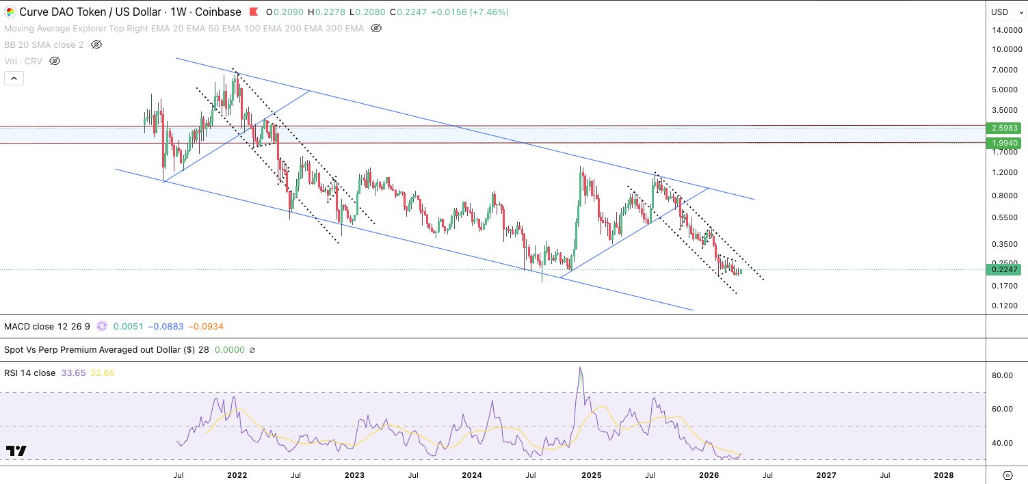
Task: Click the blue MACD value −0.0883
Action: click(165, 327)
